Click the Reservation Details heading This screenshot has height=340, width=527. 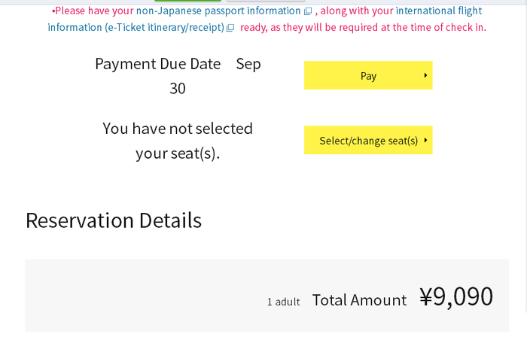114,220
